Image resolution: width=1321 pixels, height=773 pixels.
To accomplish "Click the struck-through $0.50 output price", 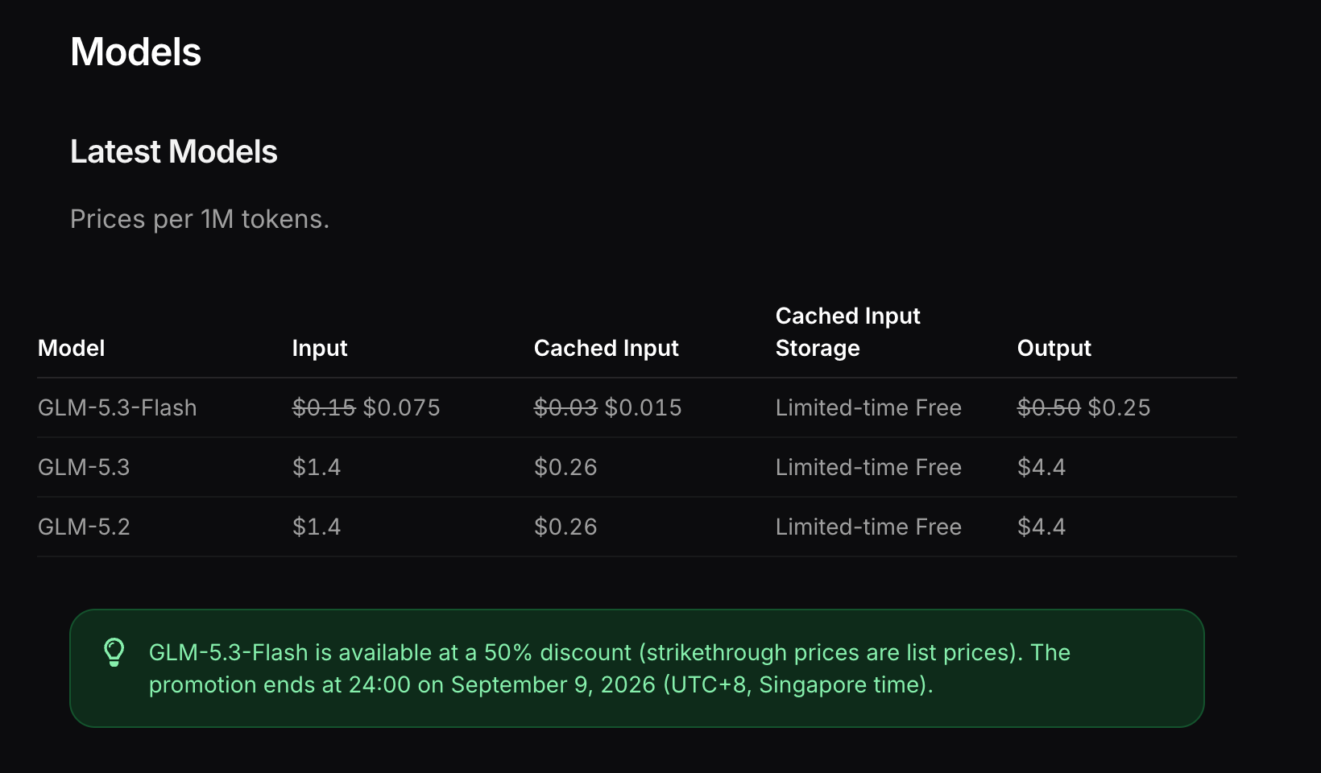I will [1049, 407].
